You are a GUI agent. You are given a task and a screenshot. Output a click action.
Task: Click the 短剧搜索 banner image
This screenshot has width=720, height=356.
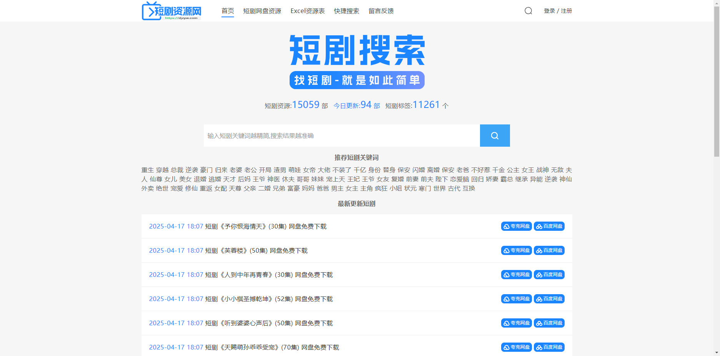[357, 61]
